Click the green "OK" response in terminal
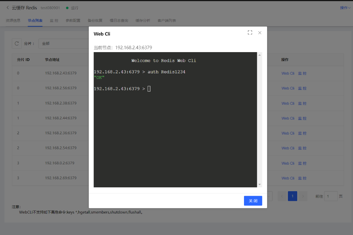Viewport: 353px width, 235px height. coord(99,77)
